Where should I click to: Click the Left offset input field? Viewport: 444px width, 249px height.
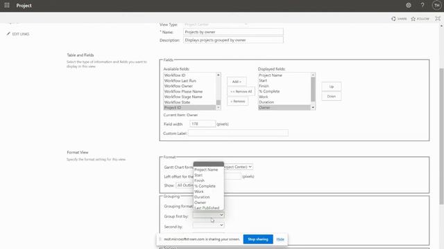point(232,176)
